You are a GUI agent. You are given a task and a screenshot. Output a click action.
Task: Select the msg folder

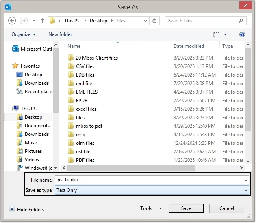tap(76, 134)
